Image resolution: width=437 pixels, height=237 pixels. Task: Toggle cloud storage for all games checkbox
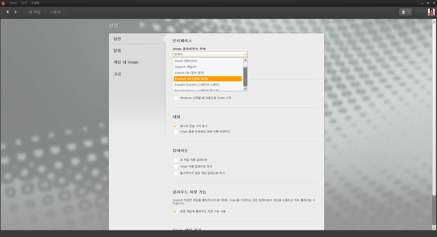click(x=175, y=212)
